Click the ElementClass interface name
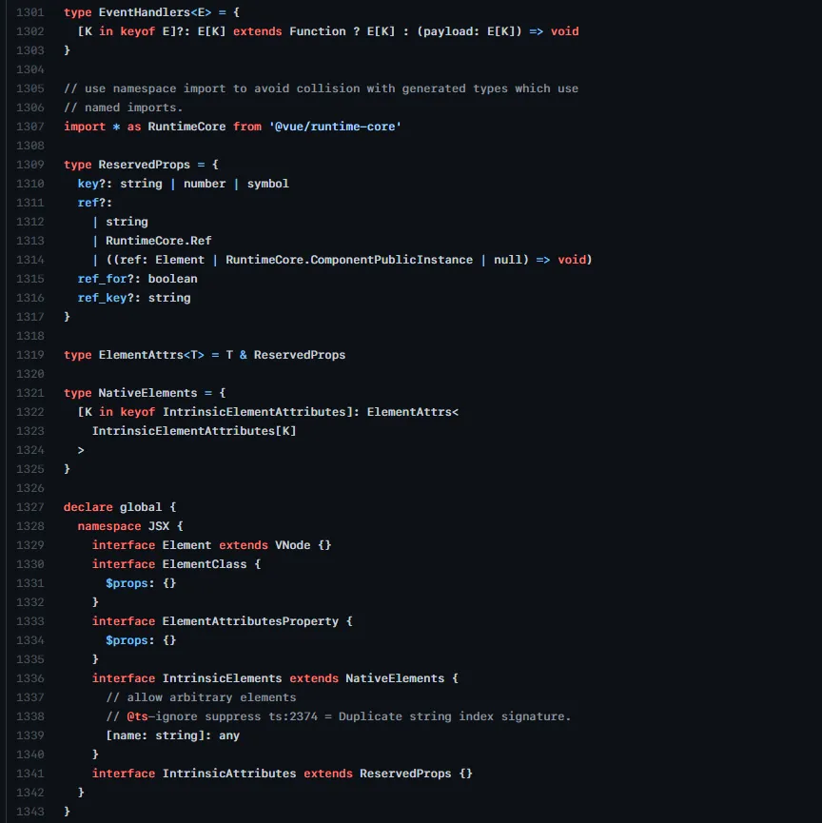The height and width of the screenshot is (823, 822). (205, 564)
